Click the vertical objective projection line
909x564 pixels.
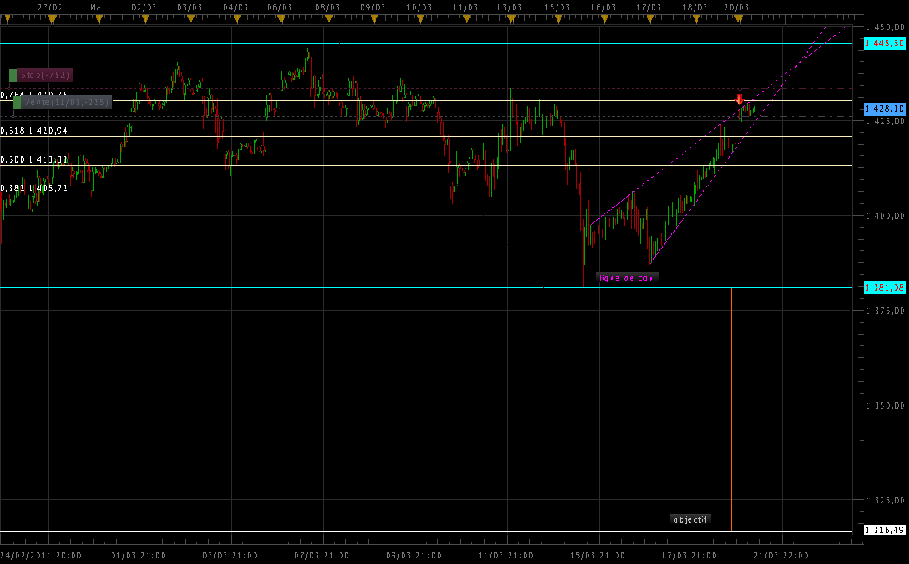click(731, 398)
